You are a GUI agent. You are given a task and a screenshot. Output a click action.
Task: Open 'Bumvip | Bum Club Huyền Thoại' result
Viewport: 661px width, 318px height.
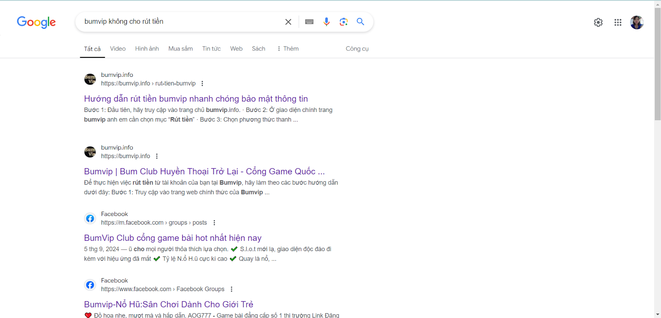(204, 171)
